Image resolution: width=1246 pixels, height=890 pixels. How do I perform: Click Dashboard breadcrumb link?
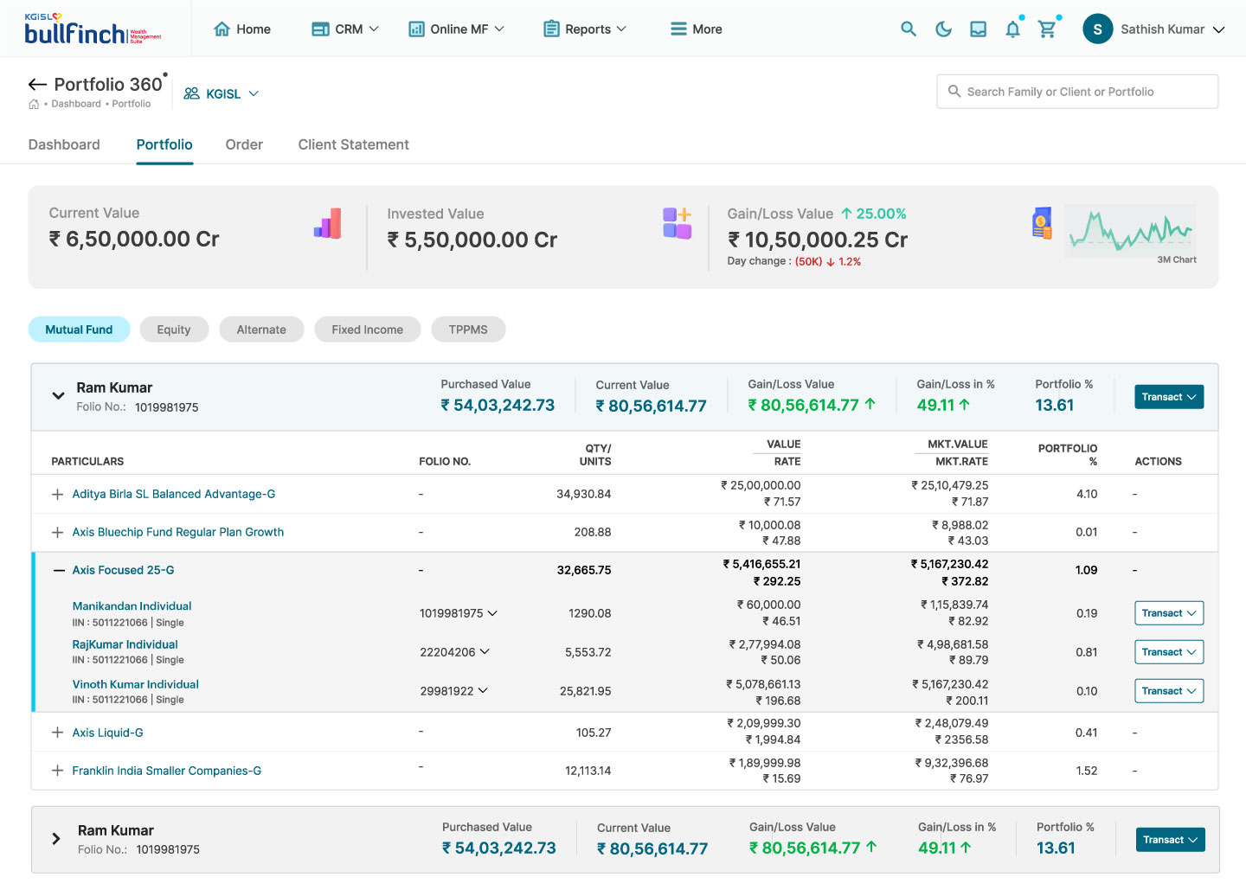pos(76,104)
